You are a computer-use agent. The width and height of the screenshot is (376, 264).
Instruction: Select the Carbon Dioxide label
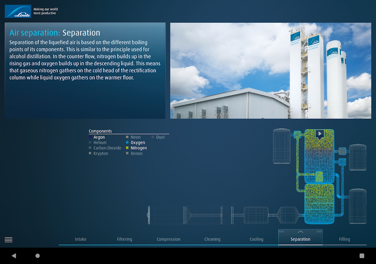(107, 148)
